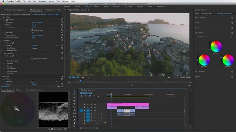Open the Apple menu
This screenshot has width=236, height=132.
(x=3, y=1)
